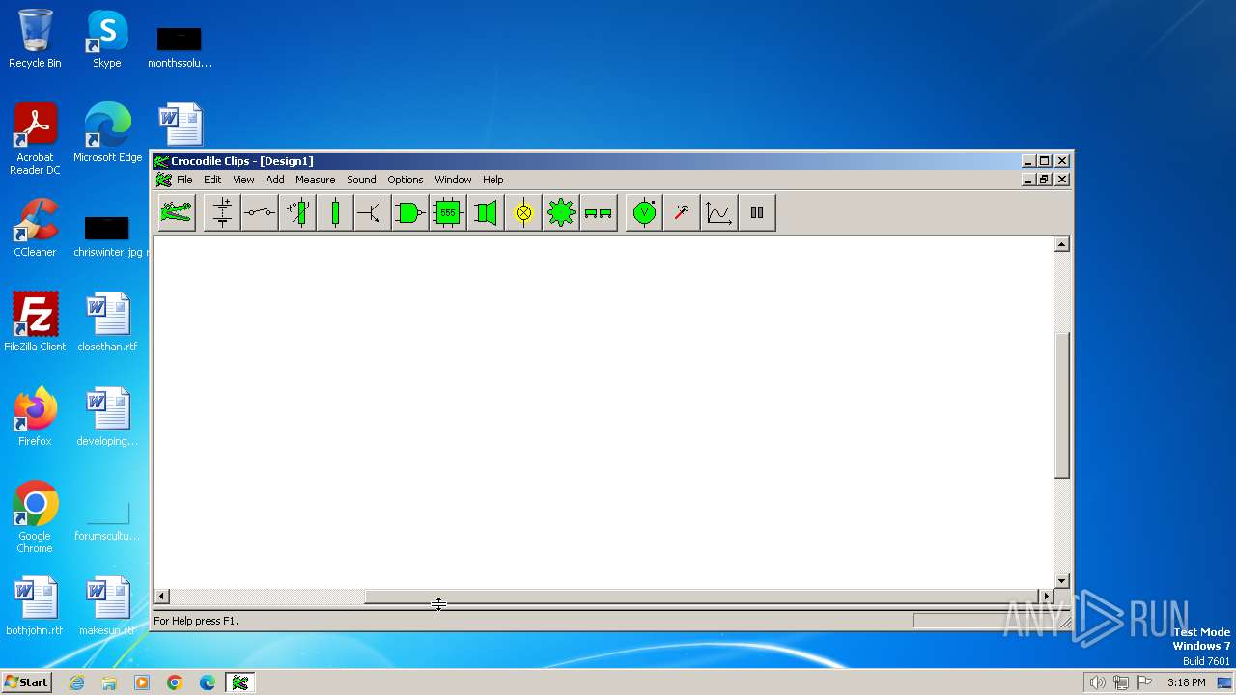Choose the loudspeaker sound outputs button
This screenshot has width=1236, height=695.
486,212
